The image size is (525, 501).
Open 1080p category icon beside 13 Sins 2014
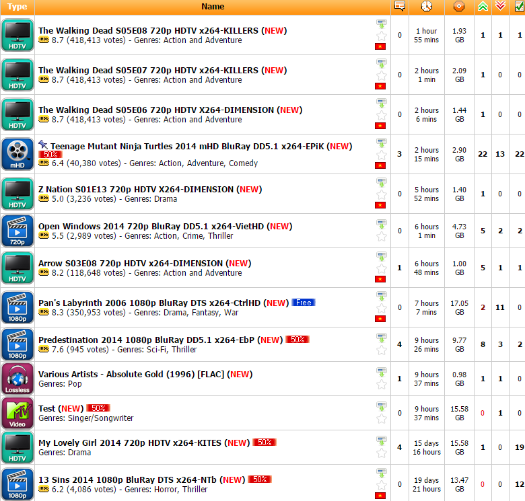pyautogui.click(x=17, y=484)
